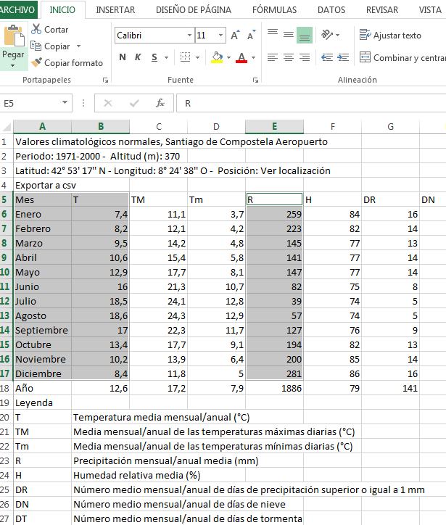Toggle bold N formatting
Image resolution: width=446 pixels, height=525 pixels.
coord(123,57)
